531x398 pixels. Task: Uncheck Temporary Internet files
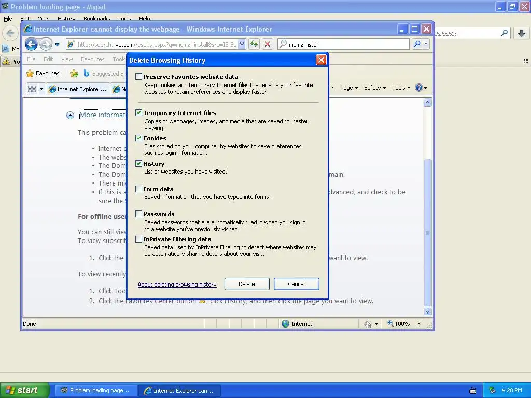tap(138, 112)
